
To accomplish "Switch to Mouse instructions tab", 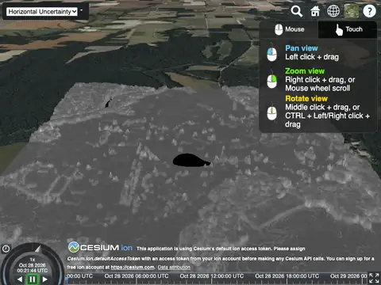I will click(289, 29).
